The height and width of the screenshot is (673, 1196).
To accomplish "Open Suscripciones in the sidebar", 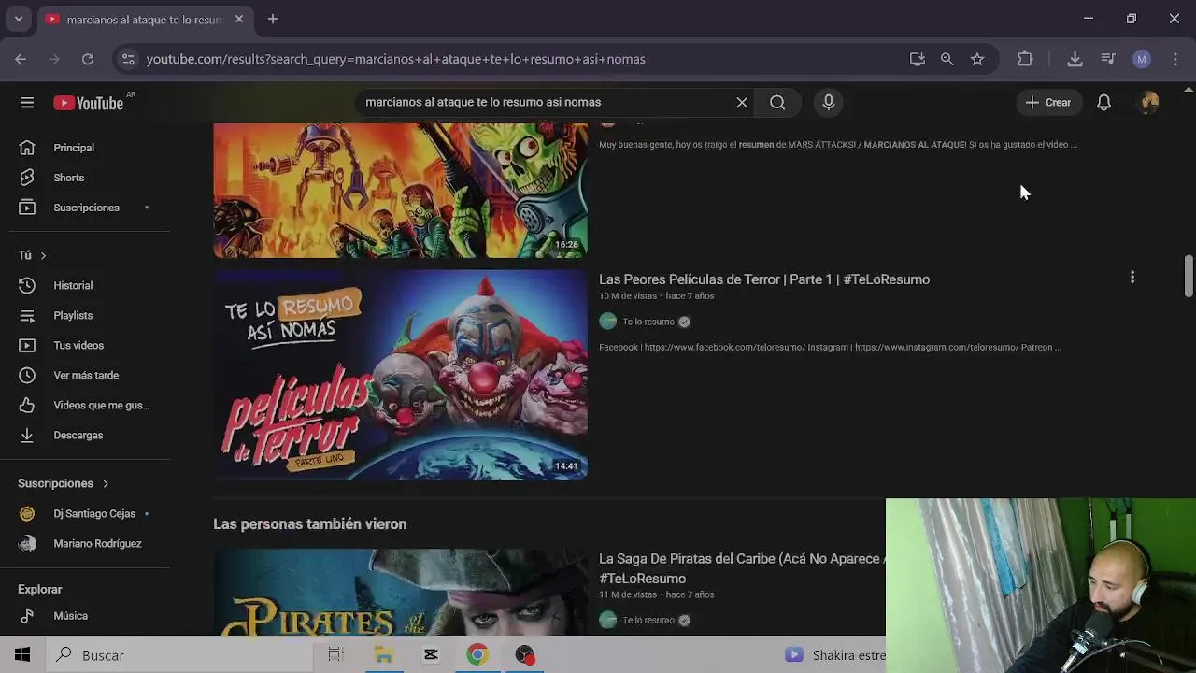I will 84,208.
